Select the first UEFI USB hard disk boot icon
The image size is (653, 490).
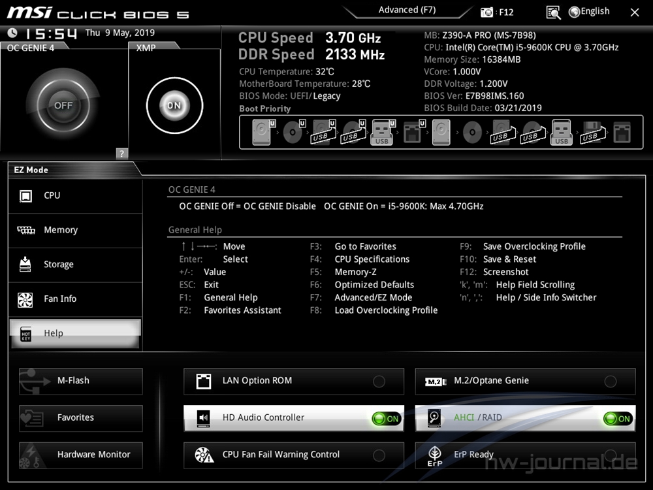[324, 133]
